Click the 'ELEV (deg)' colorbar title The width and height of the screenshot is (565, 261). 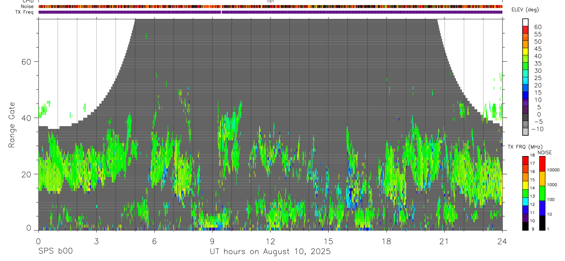[525, 10]
